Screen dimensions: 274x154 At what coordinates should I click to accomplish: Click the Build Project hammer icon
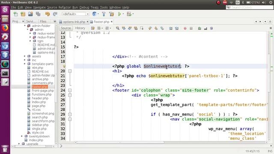click(x=104, y=14)
